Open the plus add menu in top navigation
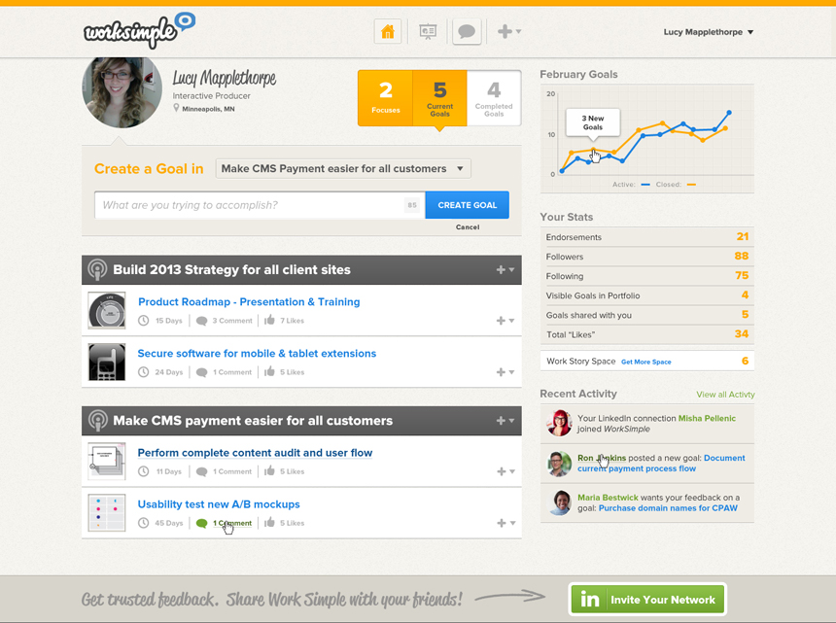This screenshot has width=836, height=623. tap(509, 32)
